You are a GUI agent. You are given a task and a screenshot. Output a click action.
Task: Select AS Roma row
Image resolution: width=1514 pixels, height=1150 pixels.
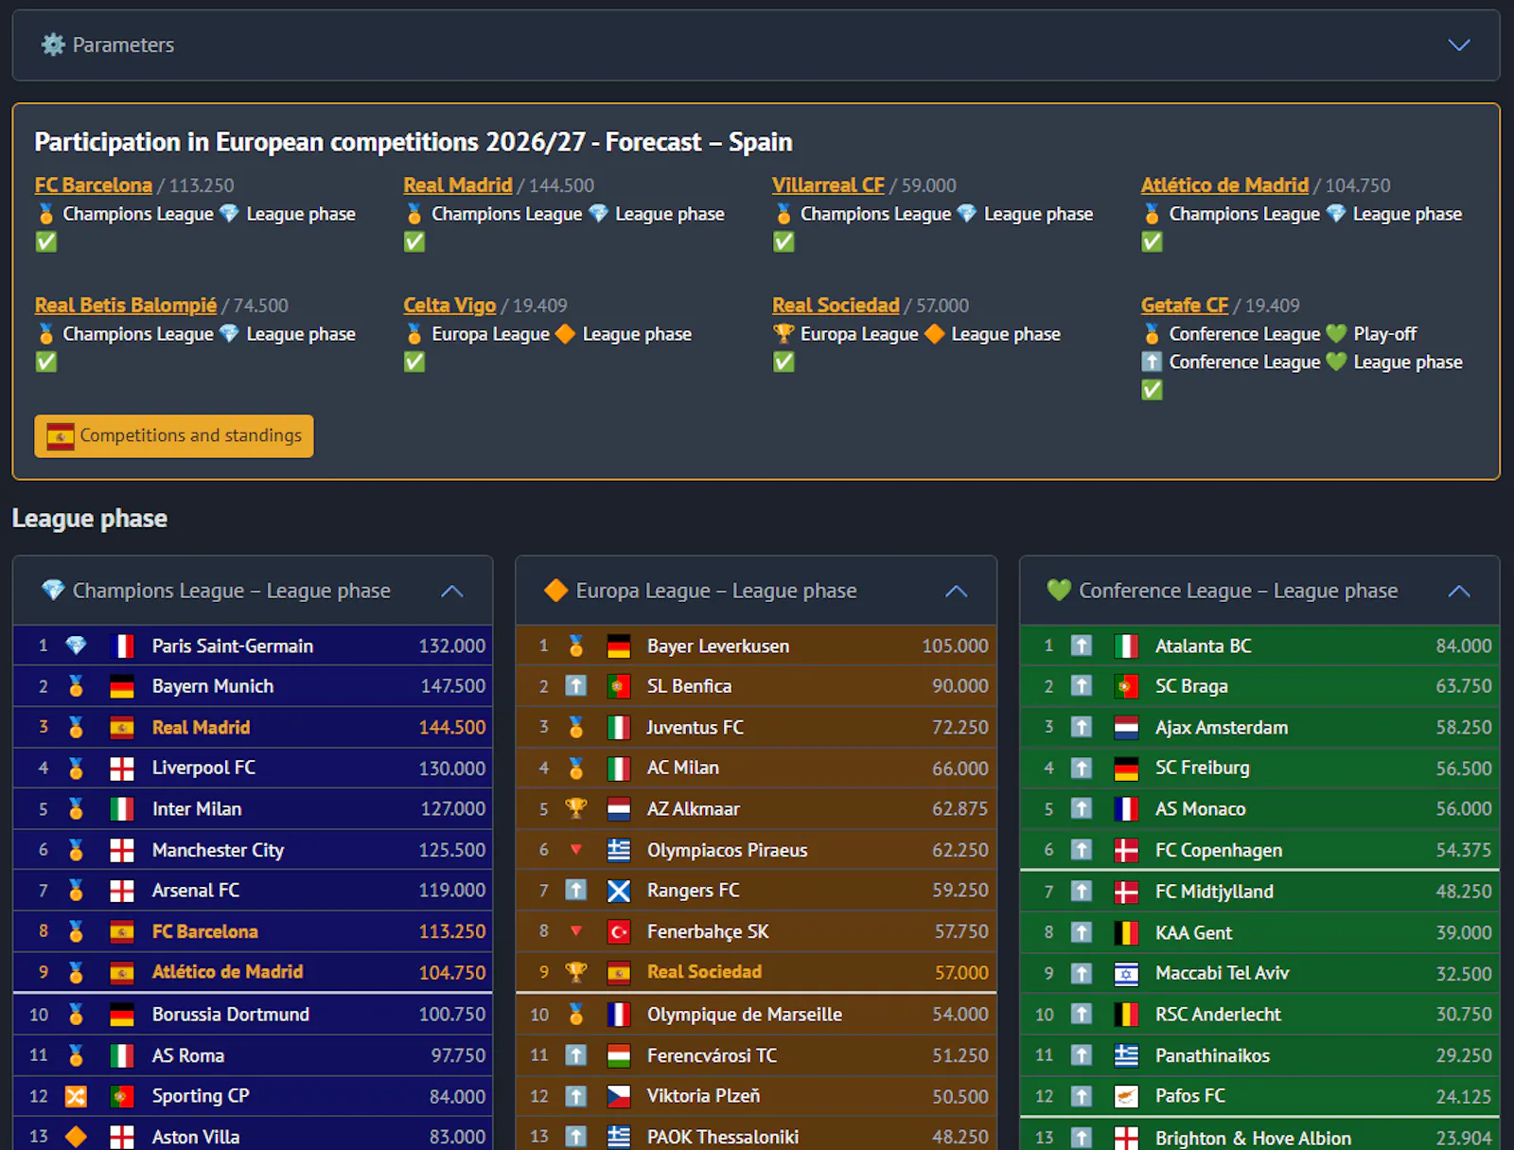point(253,1055)
